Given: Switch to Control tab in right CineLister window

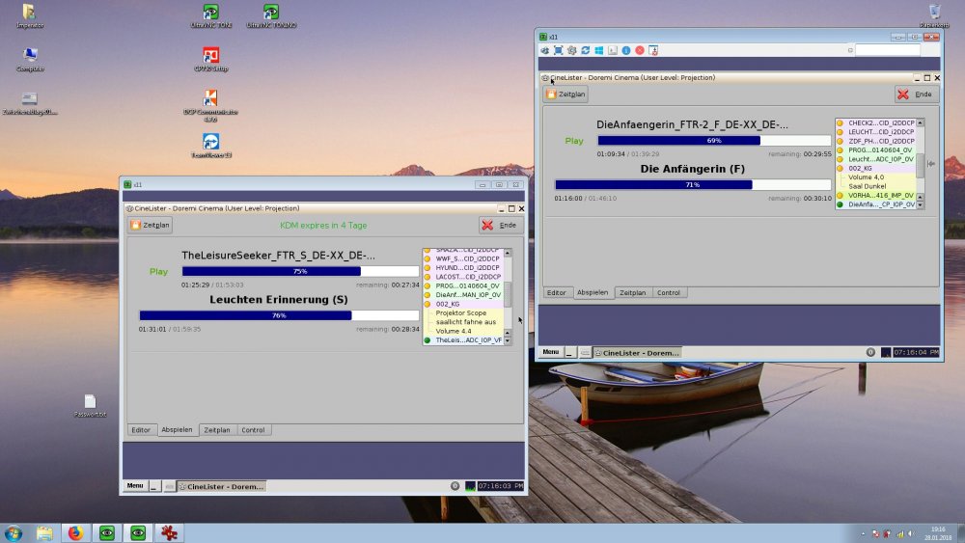Looking at the screenshot, I should [x=669, y=292].
